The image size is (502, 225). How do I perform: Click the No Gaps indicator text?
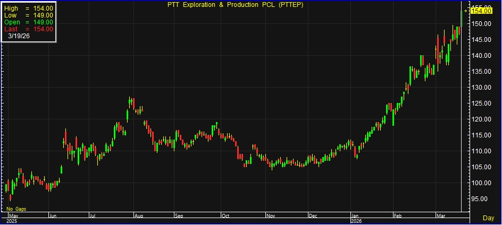pos(16,209)
